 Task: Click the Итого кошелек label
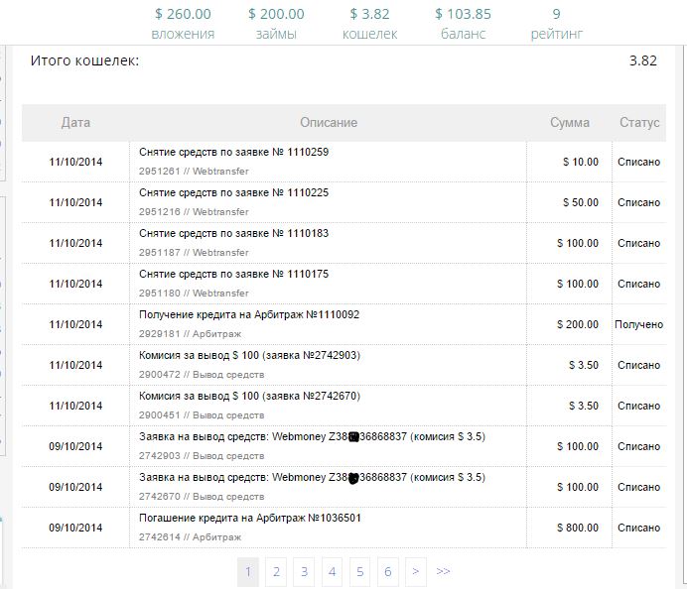tap(84, 60)
